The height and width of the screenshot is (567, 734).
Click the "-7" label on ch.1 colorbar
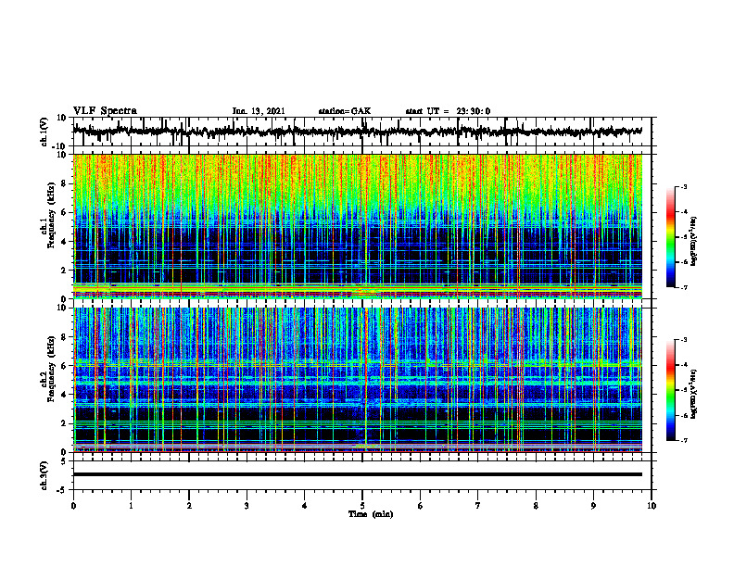pos(684,287)
